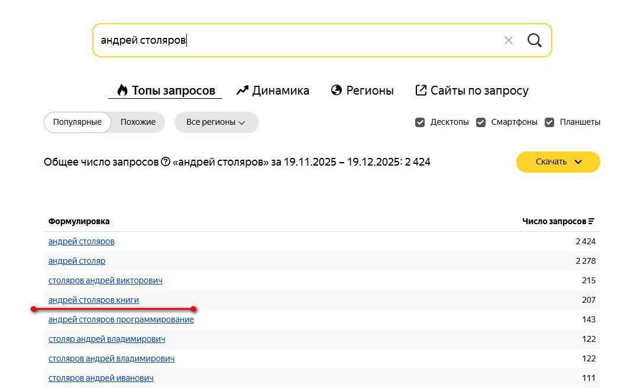The image size is (621, 388).
Task: Toggle the Смартфоны checkbox
Action: tap(481, 122)
